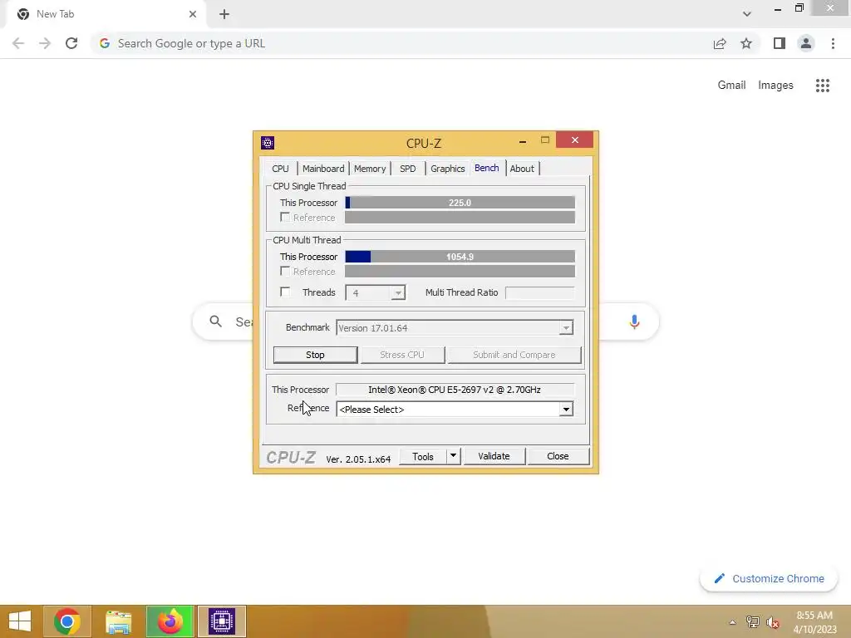The image size is (851, 638).
Task: Reload the page with Chrome's refresh icon
Action: (71, 43)
